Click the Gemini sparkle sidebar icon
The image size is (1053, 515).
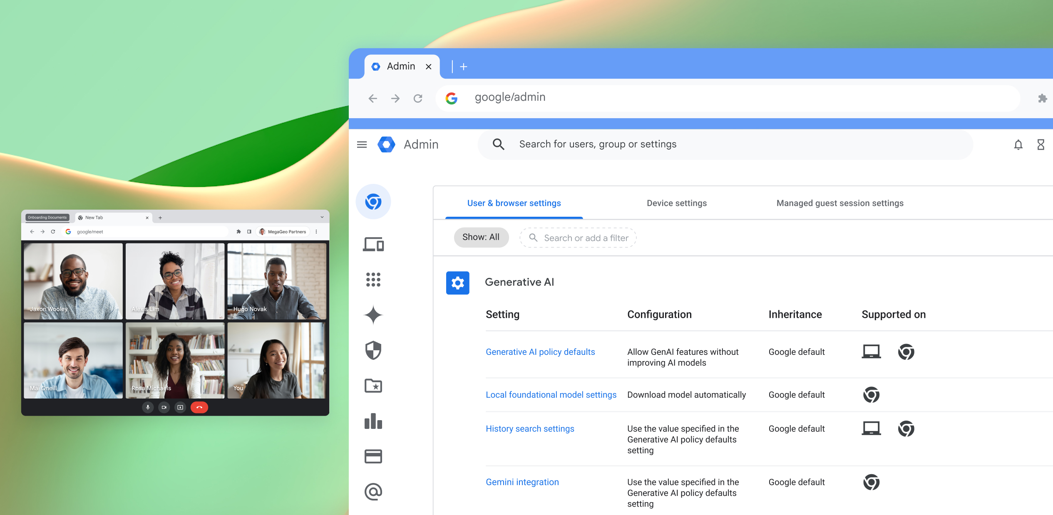pyautogui.click(x=373, y=315)
